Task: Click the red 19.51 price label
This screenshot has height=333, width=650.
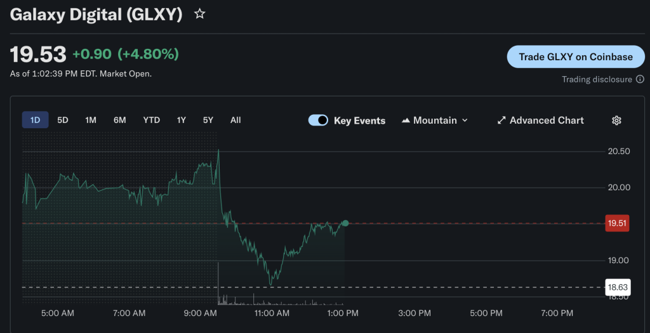Action: pos(618,223)
